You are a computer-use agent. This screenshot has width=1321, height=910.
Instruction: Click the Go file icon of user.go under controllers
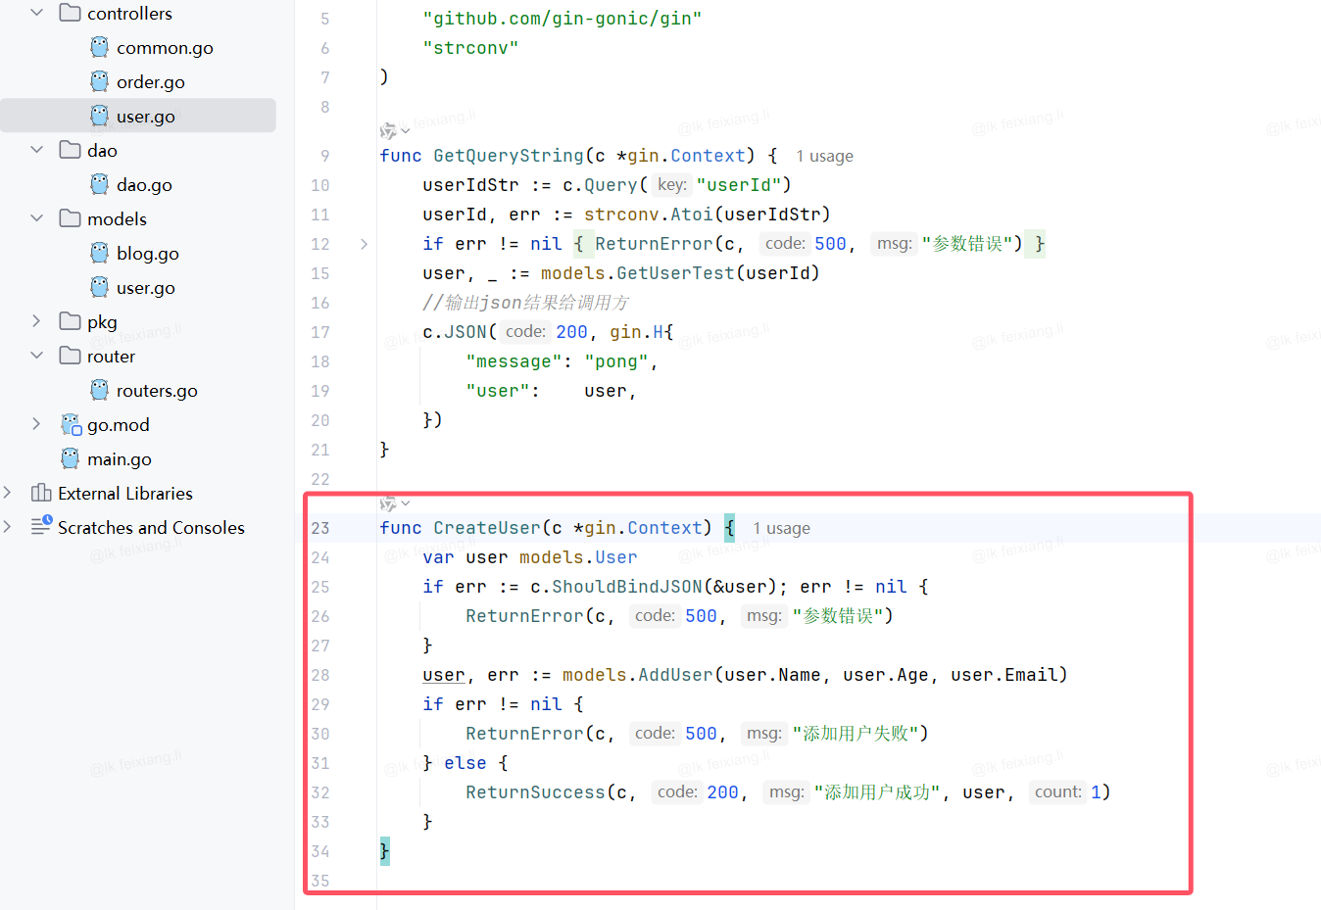(x=99, y=116)
